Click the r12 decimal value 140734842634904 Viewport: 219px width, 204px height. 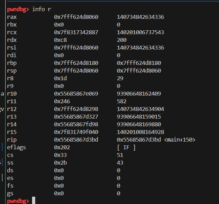tap(141, 109)
